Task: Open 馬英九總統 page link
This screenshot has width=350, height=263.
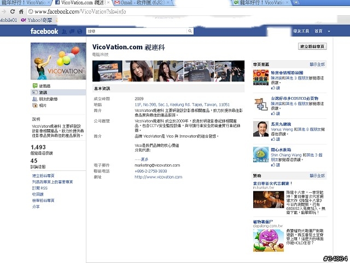Action: [x=281, y=124]
